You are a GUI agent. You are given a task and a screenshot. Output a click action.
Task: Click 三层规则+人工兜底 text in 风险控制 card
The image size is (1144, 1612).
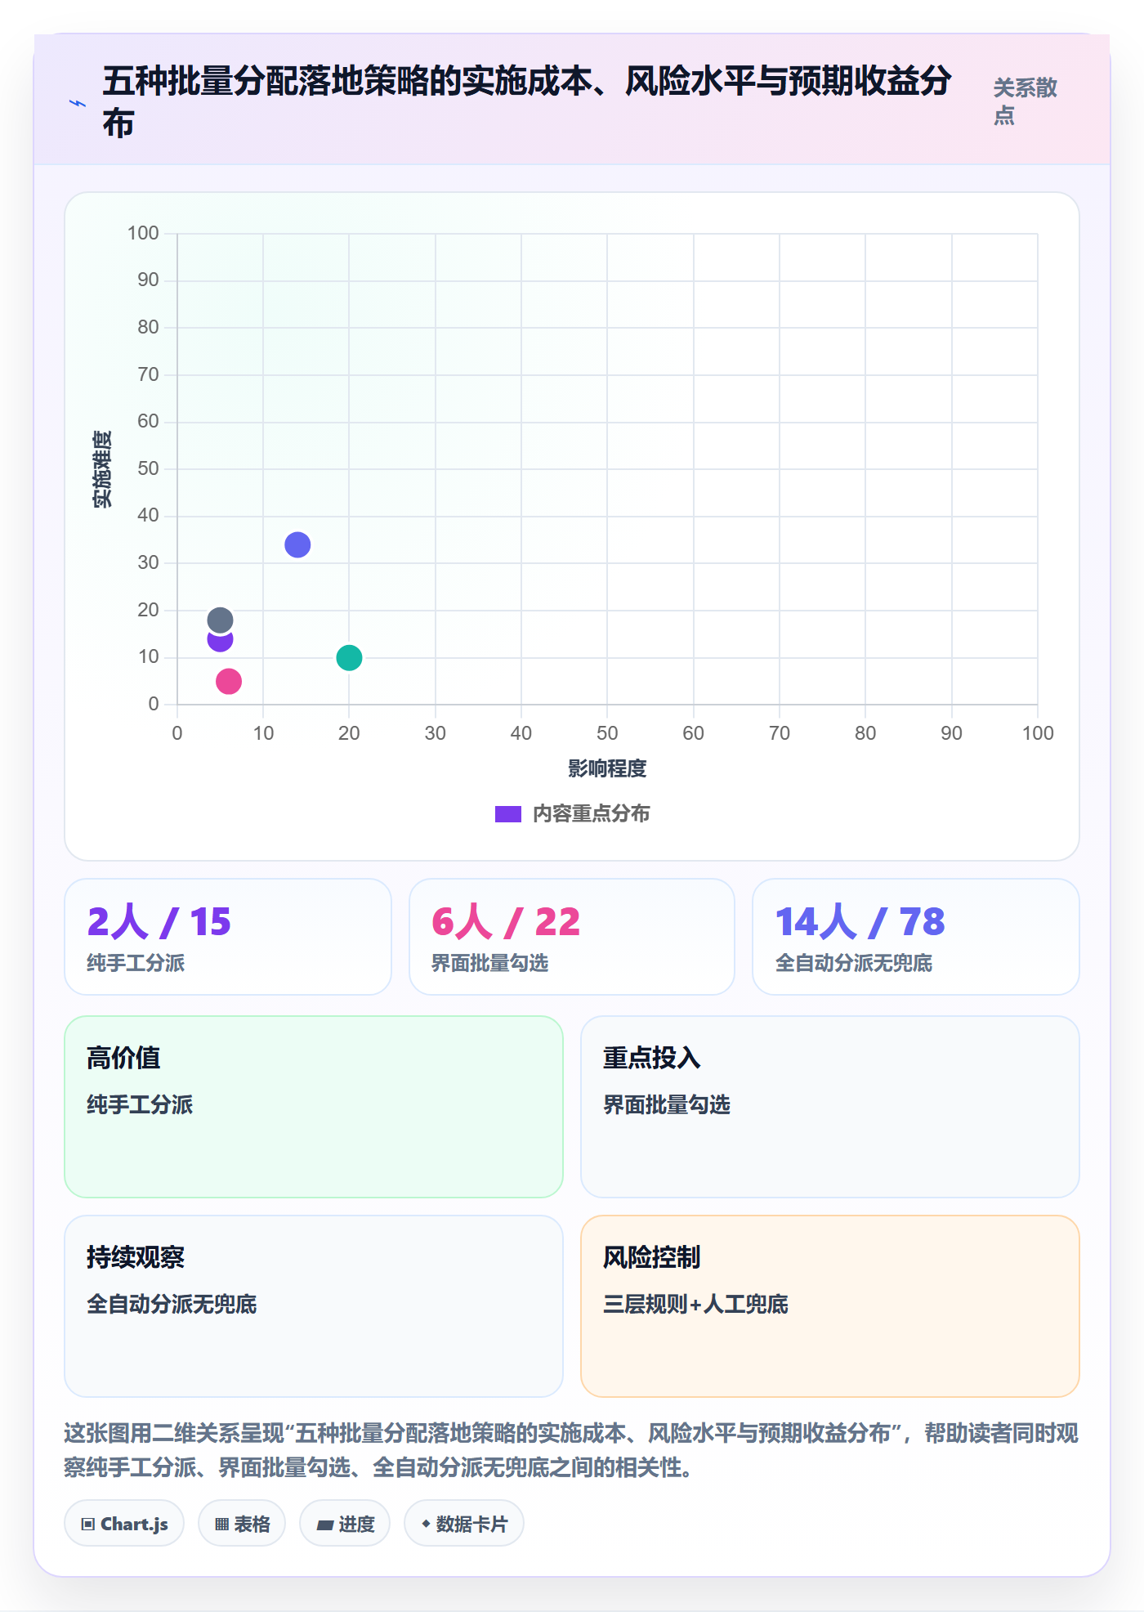click(x=695, y=1304)
